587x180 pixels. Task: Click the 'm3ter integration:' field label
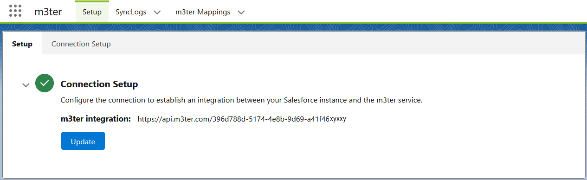[x=96, y=119]
